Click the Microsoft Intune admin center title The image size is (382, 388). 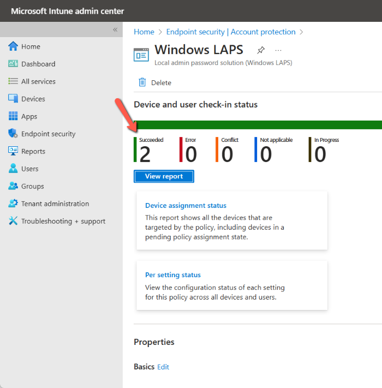[x=67, y=11]
